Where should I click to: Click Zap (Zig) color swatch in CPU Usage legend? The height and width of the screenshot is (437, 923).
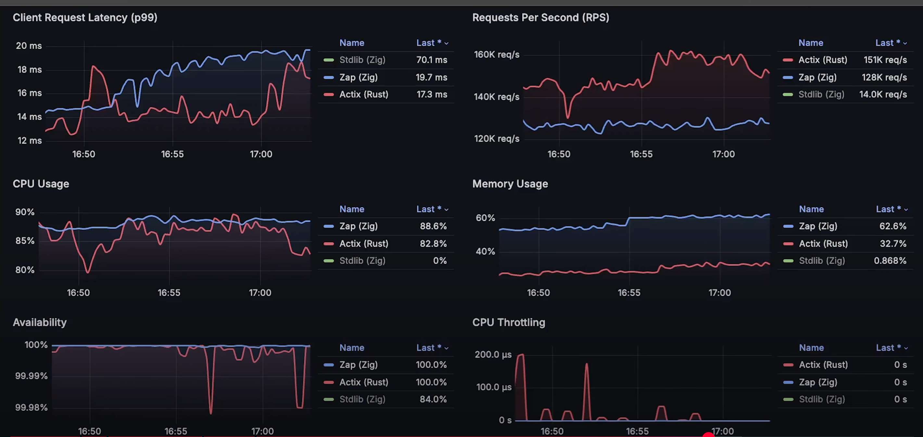[329, 226]
